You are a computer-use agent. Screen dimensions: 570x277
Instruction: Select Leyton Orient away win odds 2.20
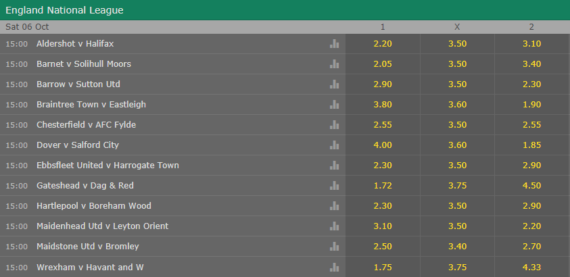pos(531,226)
